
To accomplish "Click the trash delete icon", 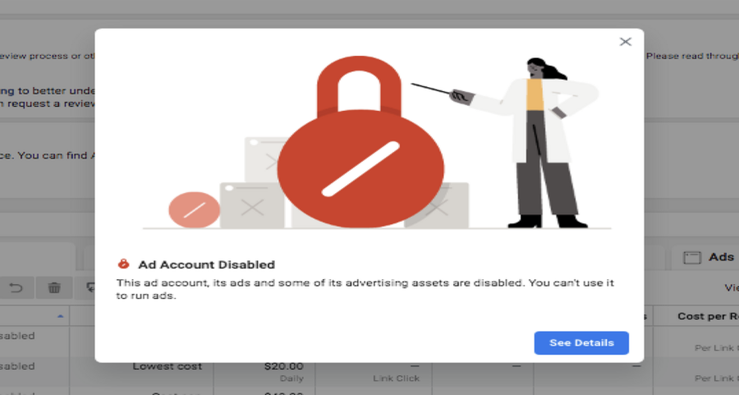I will 54,287.
